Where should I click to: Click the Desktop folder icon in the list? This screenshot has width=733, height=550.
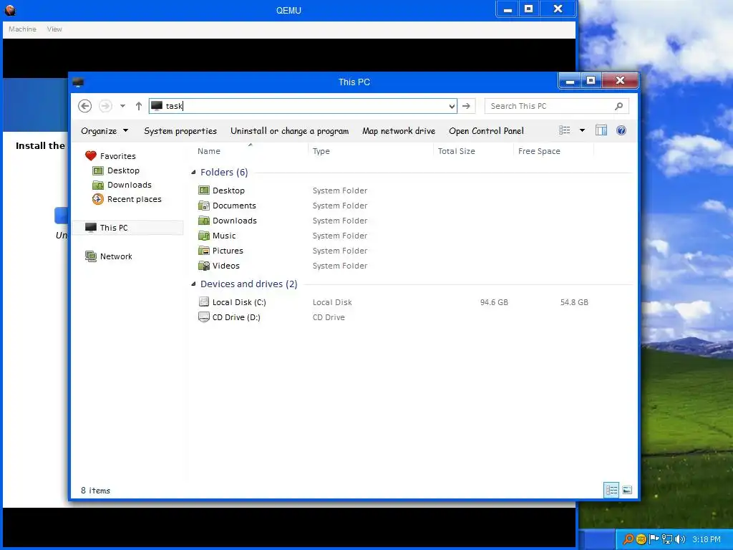204,190
